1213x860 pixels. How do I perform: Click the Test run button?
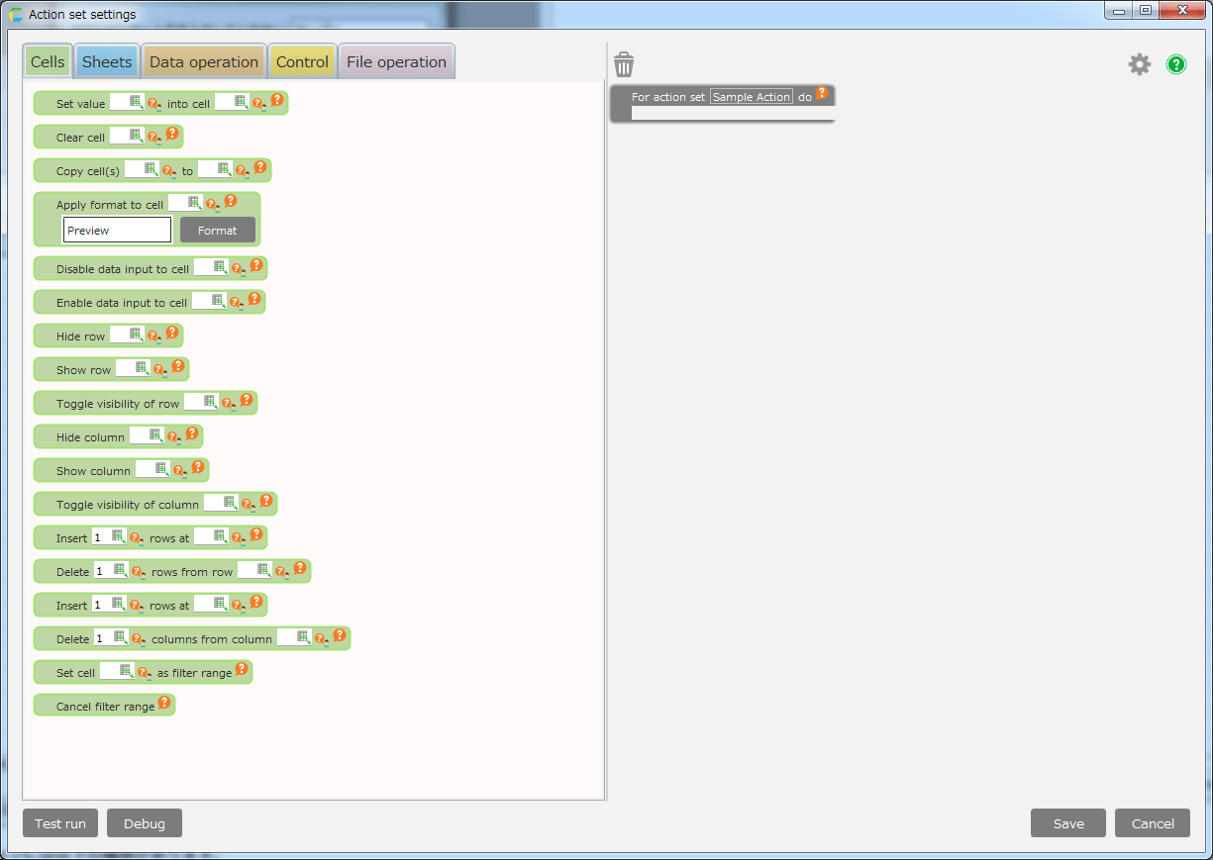point(60,823)
